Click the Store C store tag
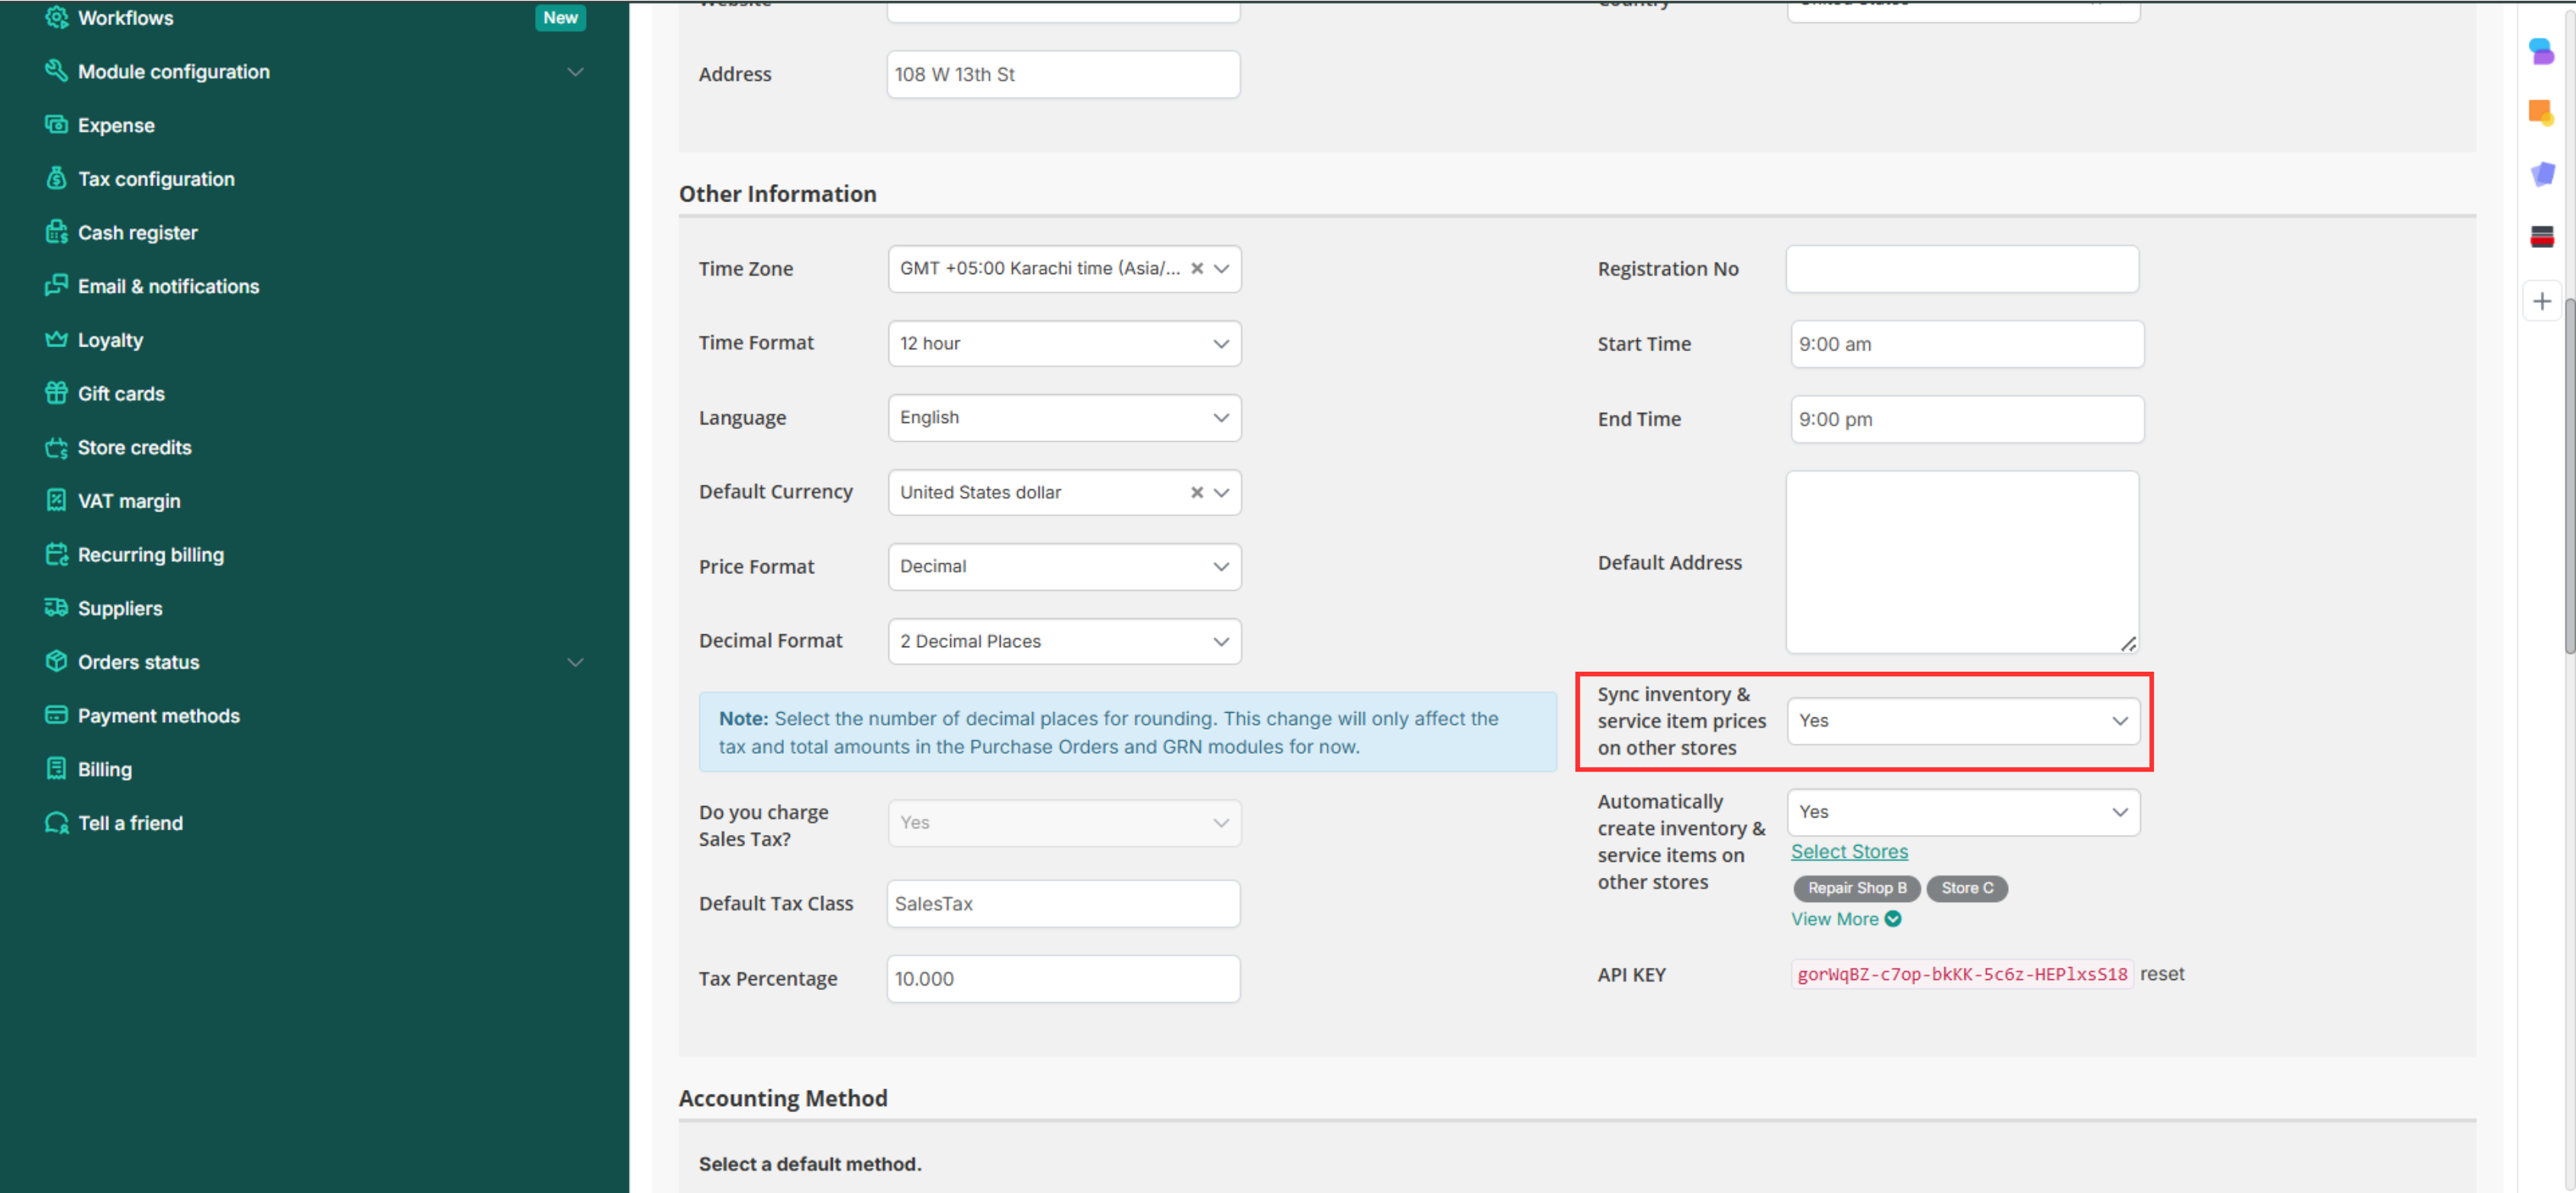This screenshot has width=2576, height=1193. (x=1967, y=888)
